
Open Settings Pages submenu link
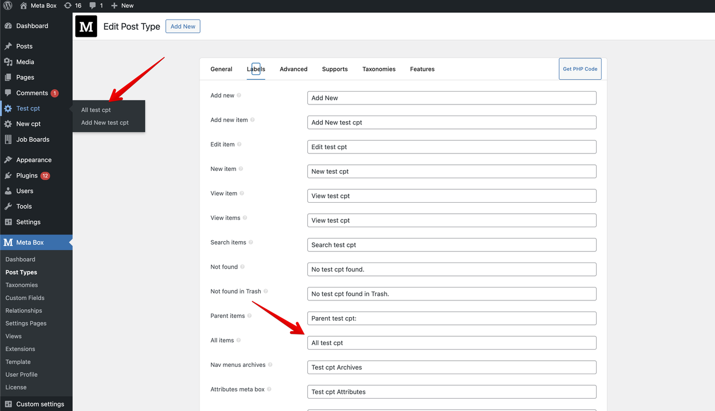coord(26,324)
